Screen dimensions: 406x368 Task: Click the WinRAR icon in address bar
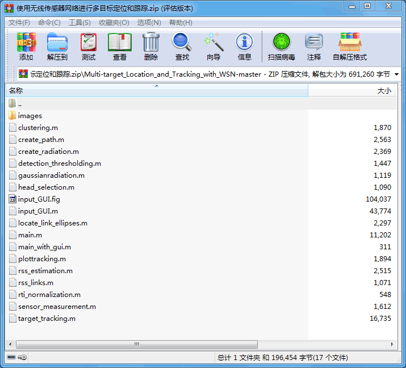[23, 74]
